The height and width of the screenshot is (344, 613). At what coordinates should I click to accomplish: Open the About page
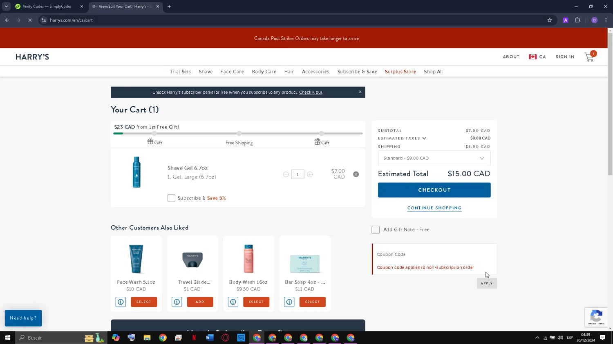511,57
